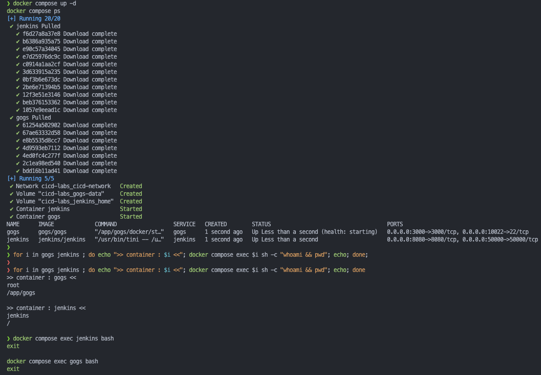Click the SERVICE column header
The width and height of the screenshot is (541, 375).
[x=185, y=224]
